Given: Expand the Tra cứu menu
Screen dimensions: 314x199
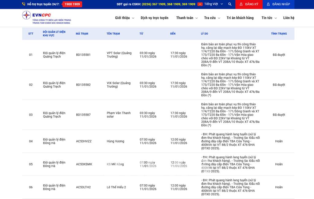Looking at the screenshot, I should coord(212,18).
